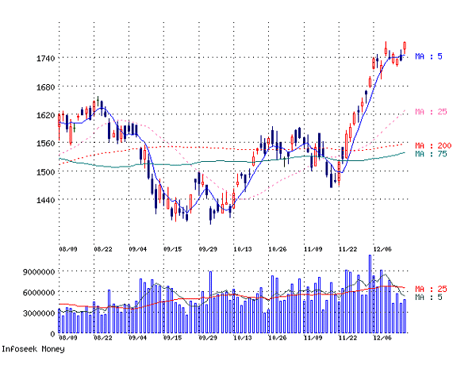The image size is (476, 365).
Task: Click the 1440 price axis label
Action: [x=45, y=200]
